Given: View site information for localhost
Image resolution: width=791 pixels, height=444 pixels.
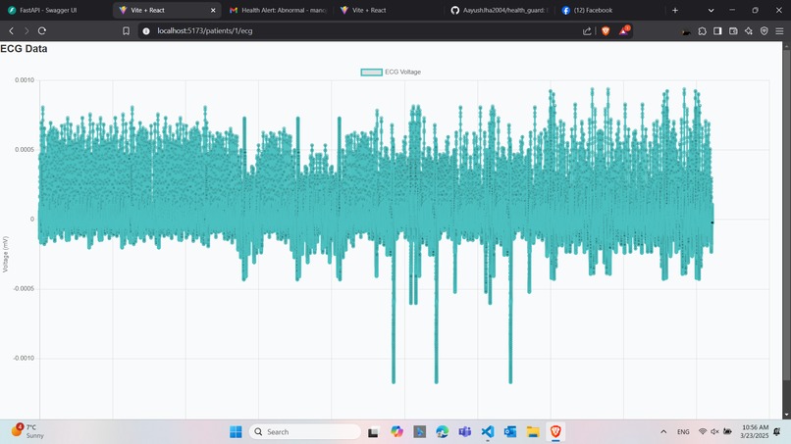Looking at the screenshot, I should point(146,30).
